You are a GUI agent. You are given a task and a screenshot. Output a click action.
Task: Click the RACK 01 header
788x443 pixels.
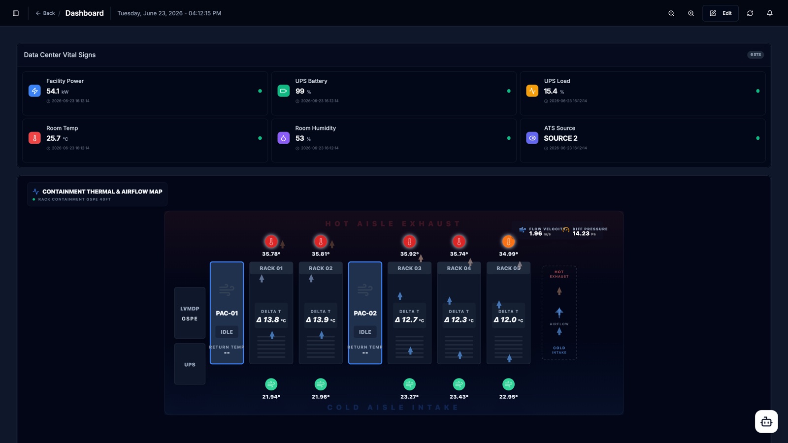pos(271,268)
